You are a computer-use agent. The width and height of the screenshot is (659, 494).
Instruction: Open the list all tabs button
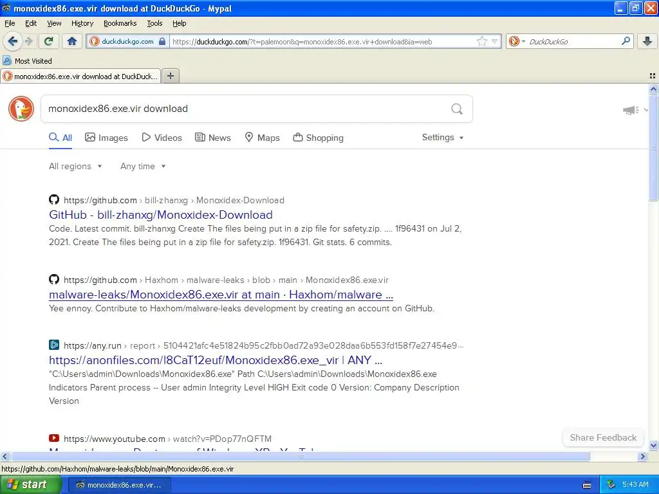click(x=653, y=76)
